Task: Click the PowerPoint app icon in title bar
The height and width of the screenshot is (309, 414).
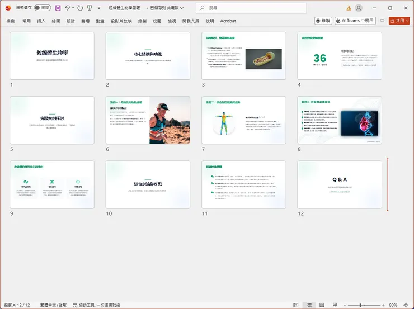Action: click(8, 8)
